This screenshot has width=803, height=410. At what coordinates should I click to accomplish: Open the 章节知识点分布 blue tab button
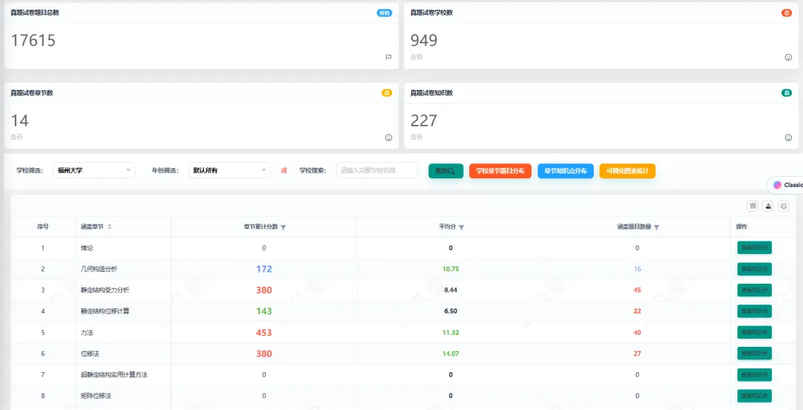pos(565,171)
